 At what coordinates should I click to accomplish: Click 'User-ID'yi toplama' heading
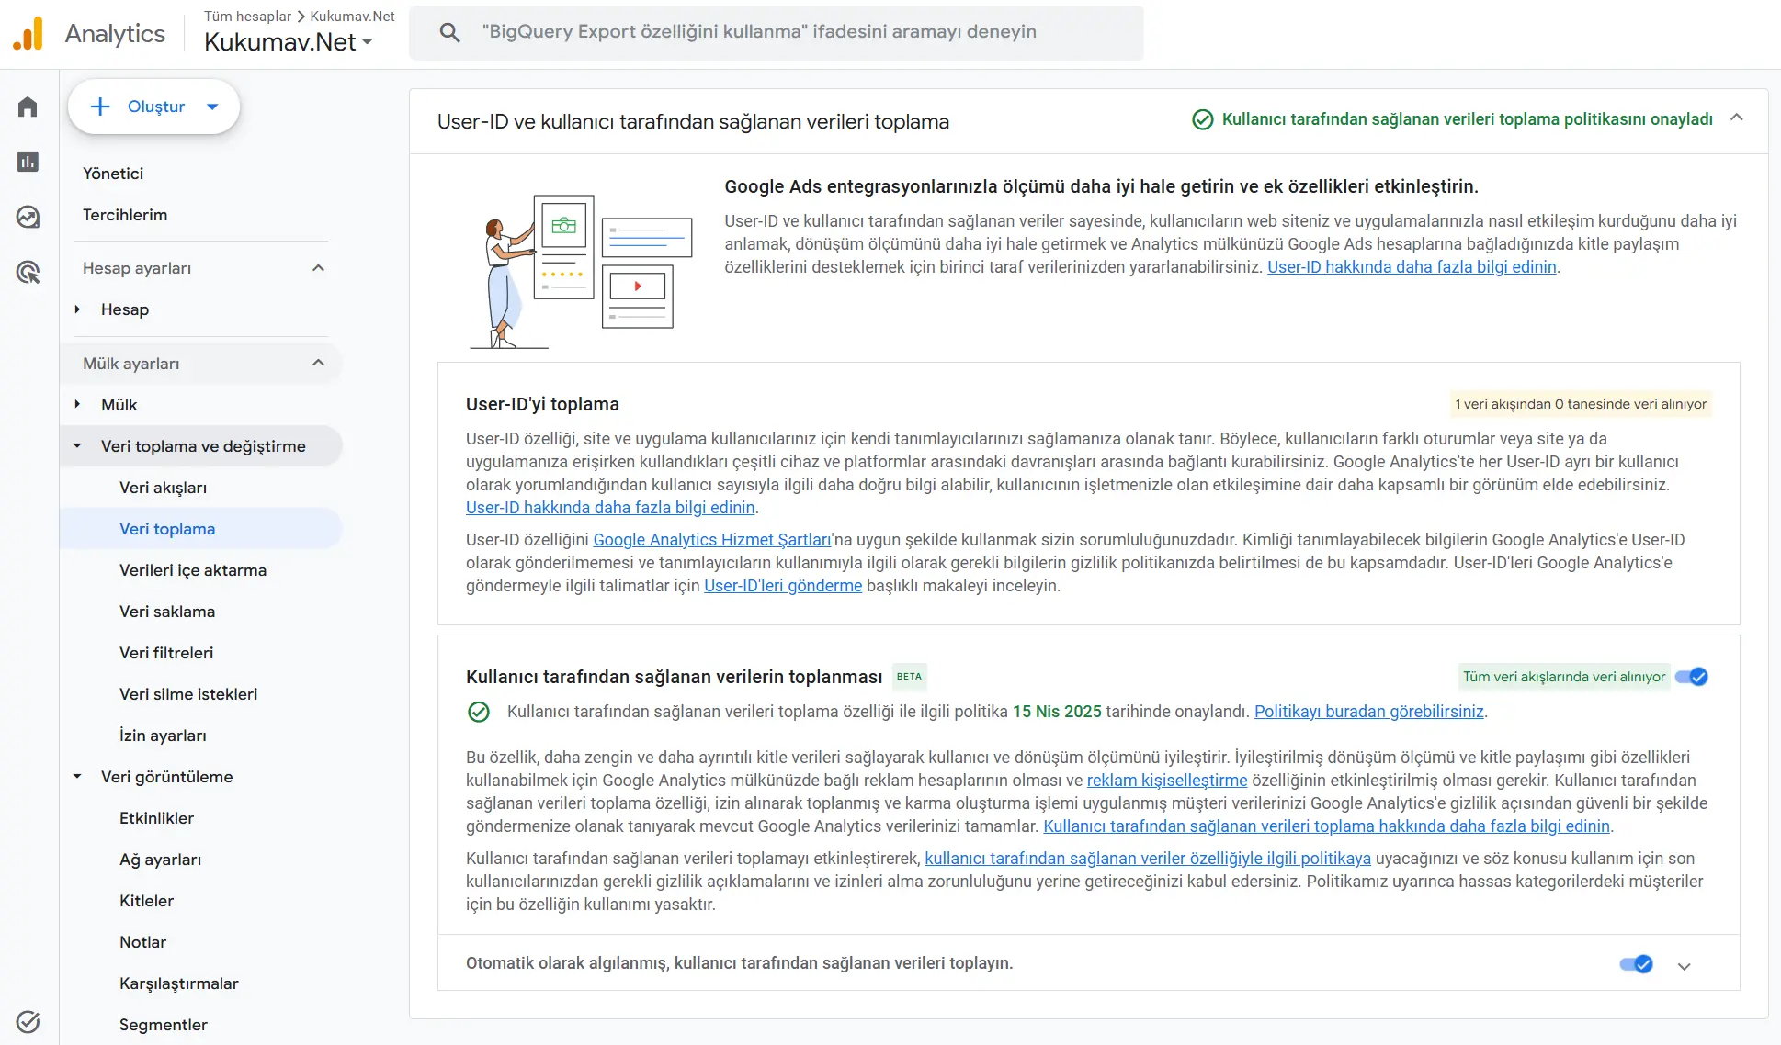click(542, 404)
